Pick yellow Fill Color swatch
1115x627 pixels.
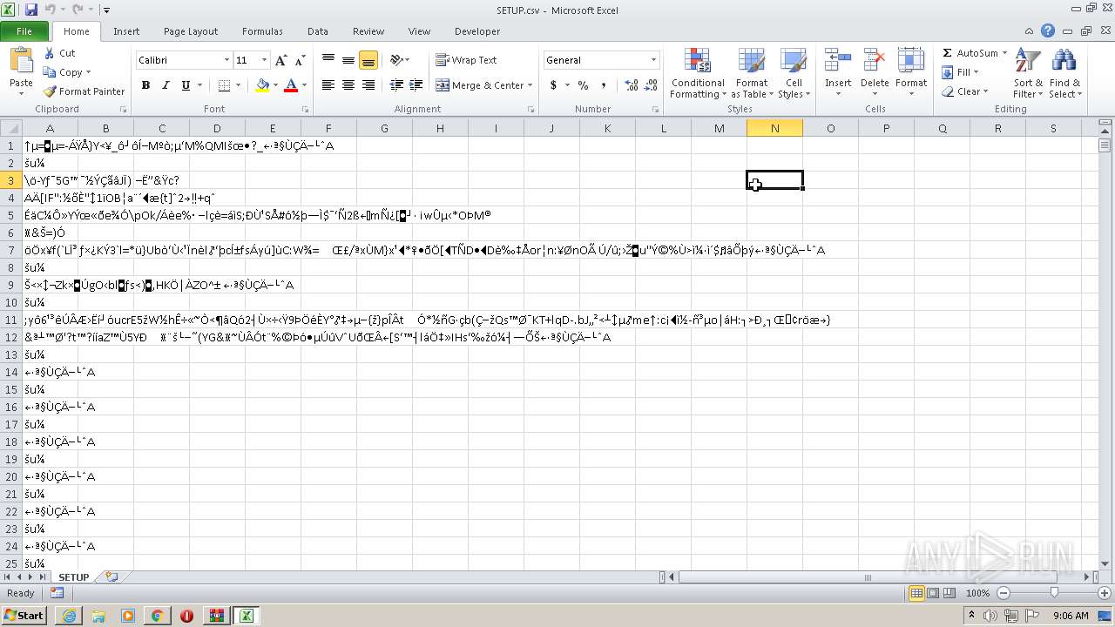[262, 85]
